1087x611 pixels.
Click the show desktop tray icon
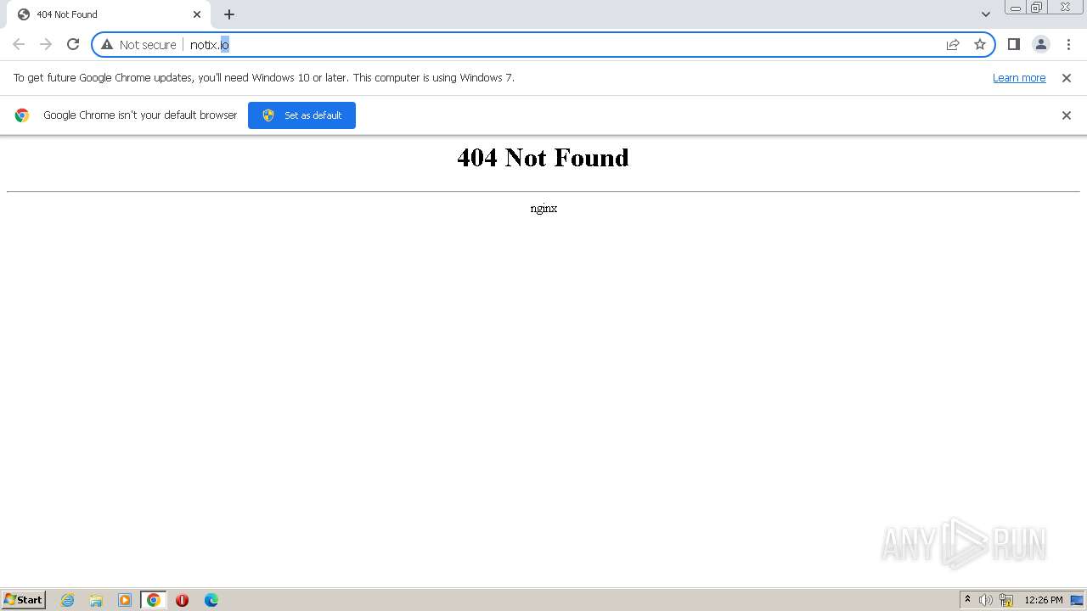[1077, 600]
